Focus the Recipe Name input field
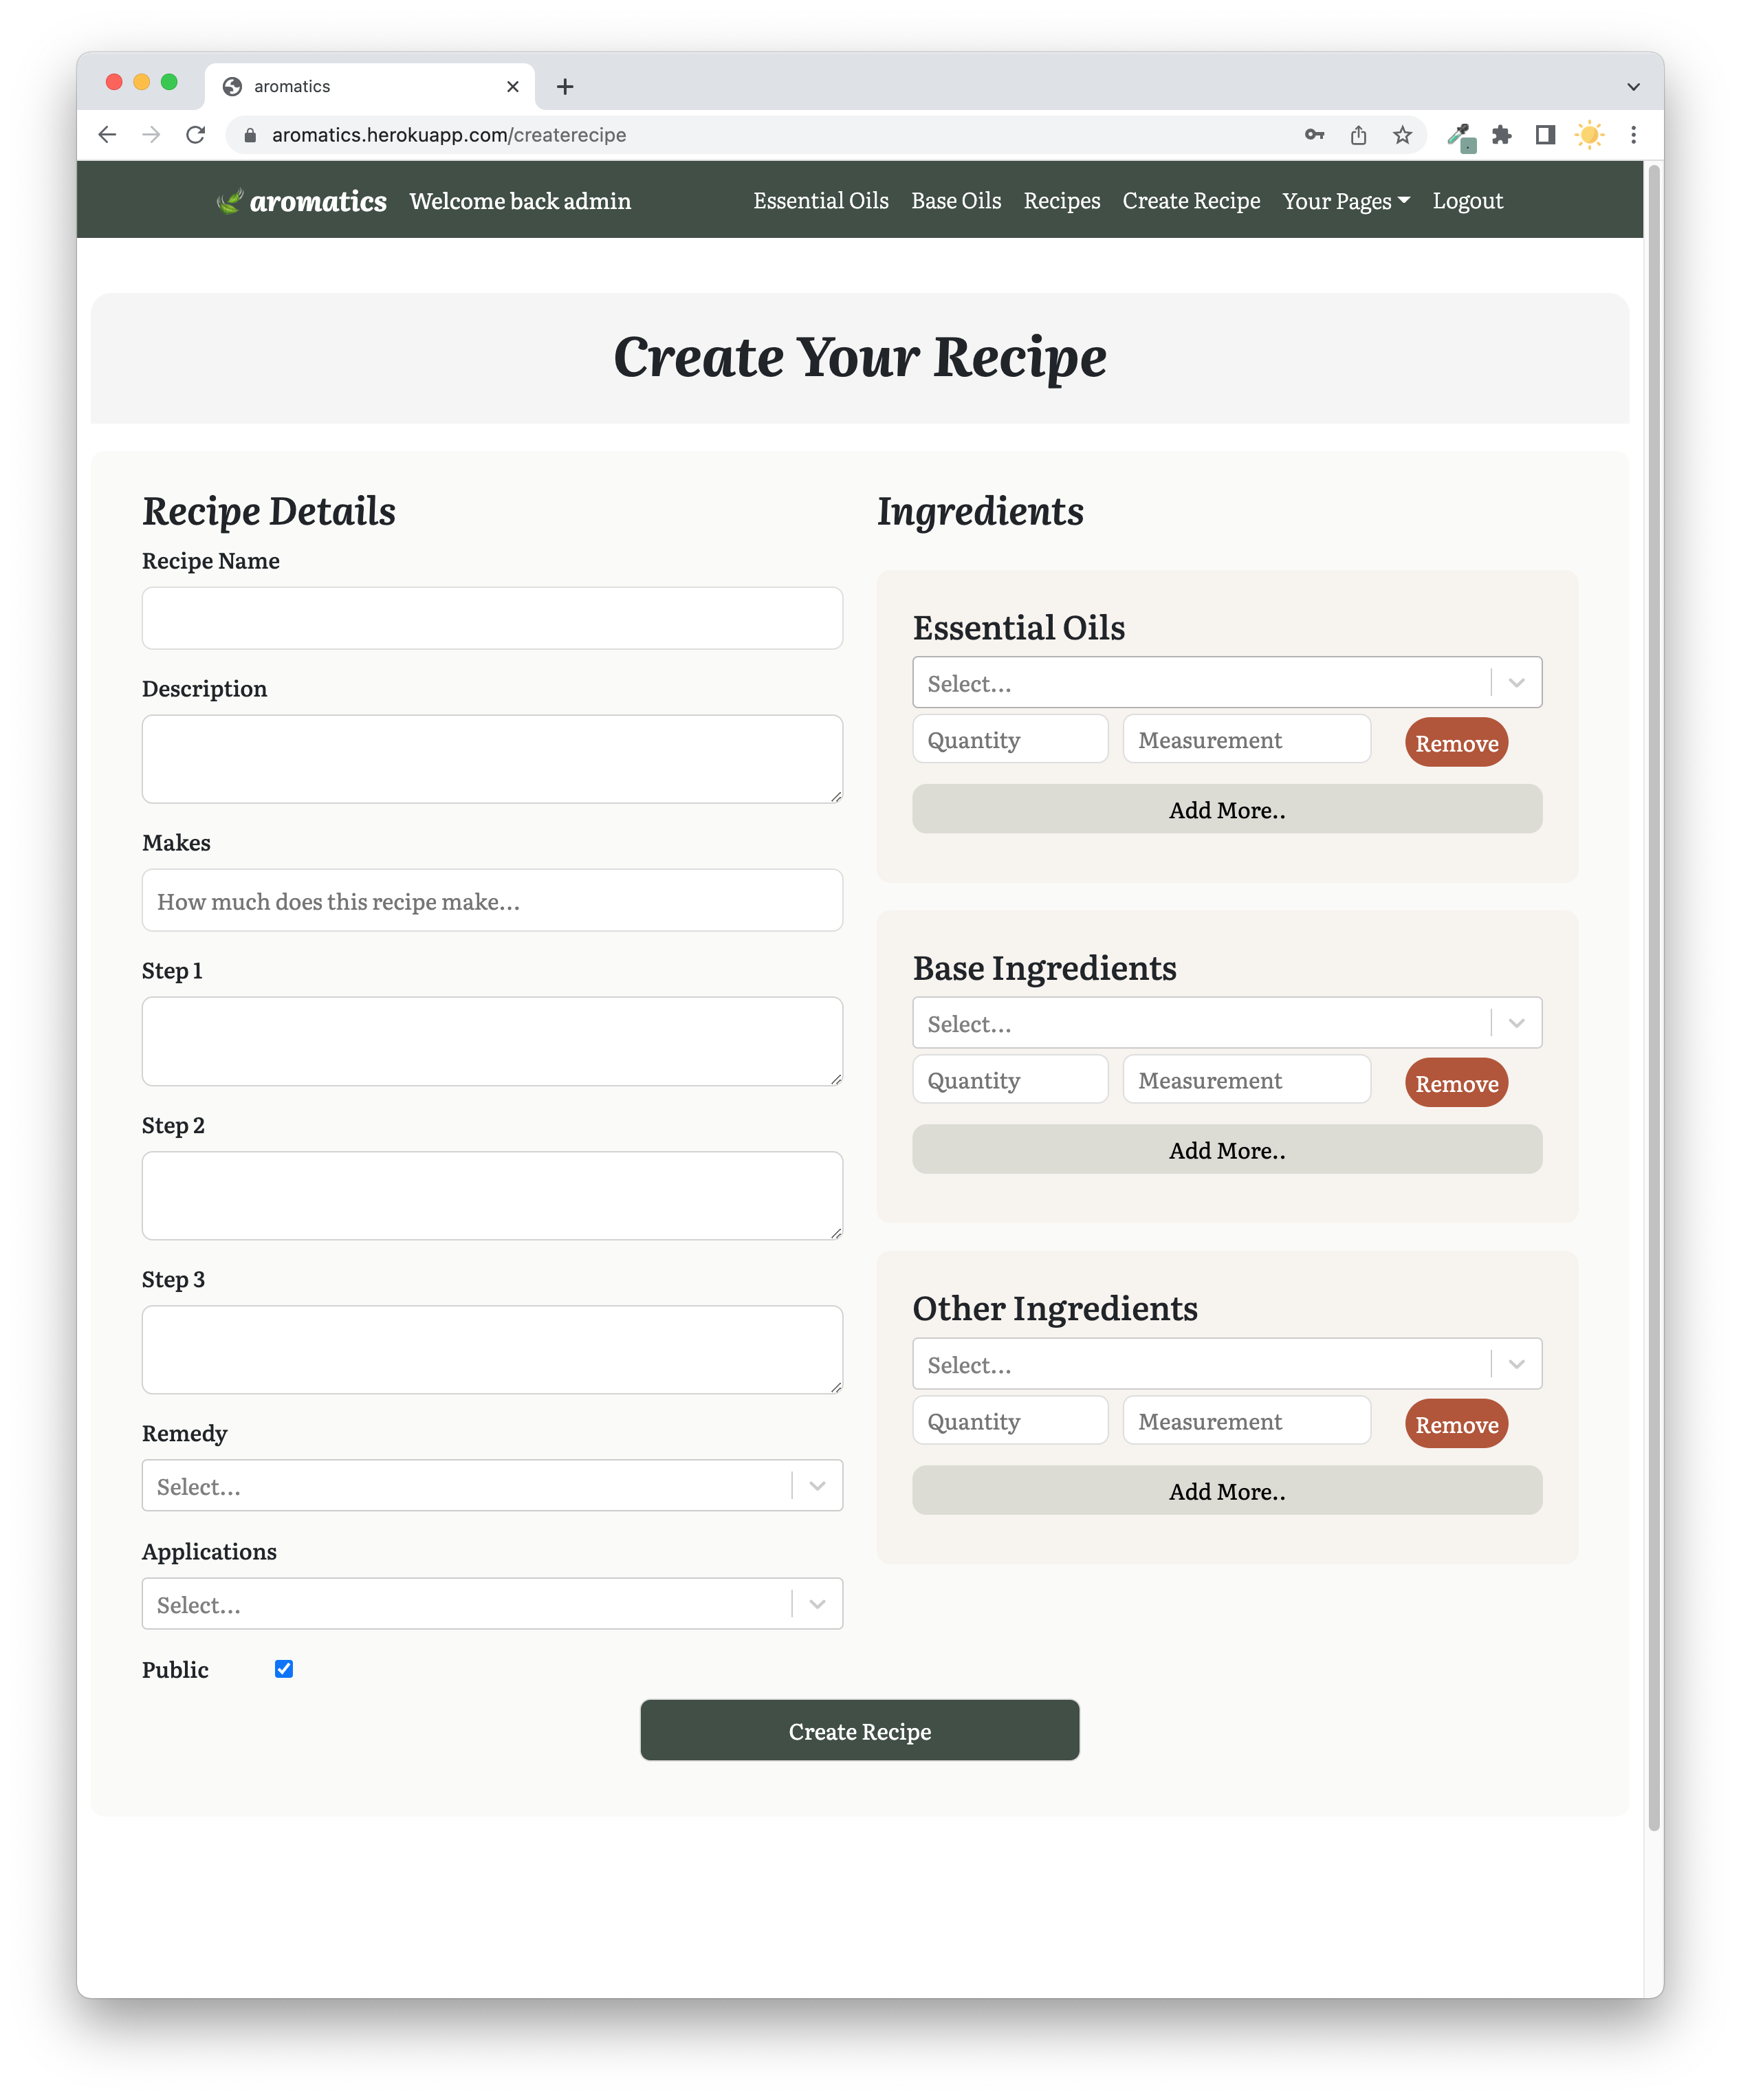 pos(492,618)
